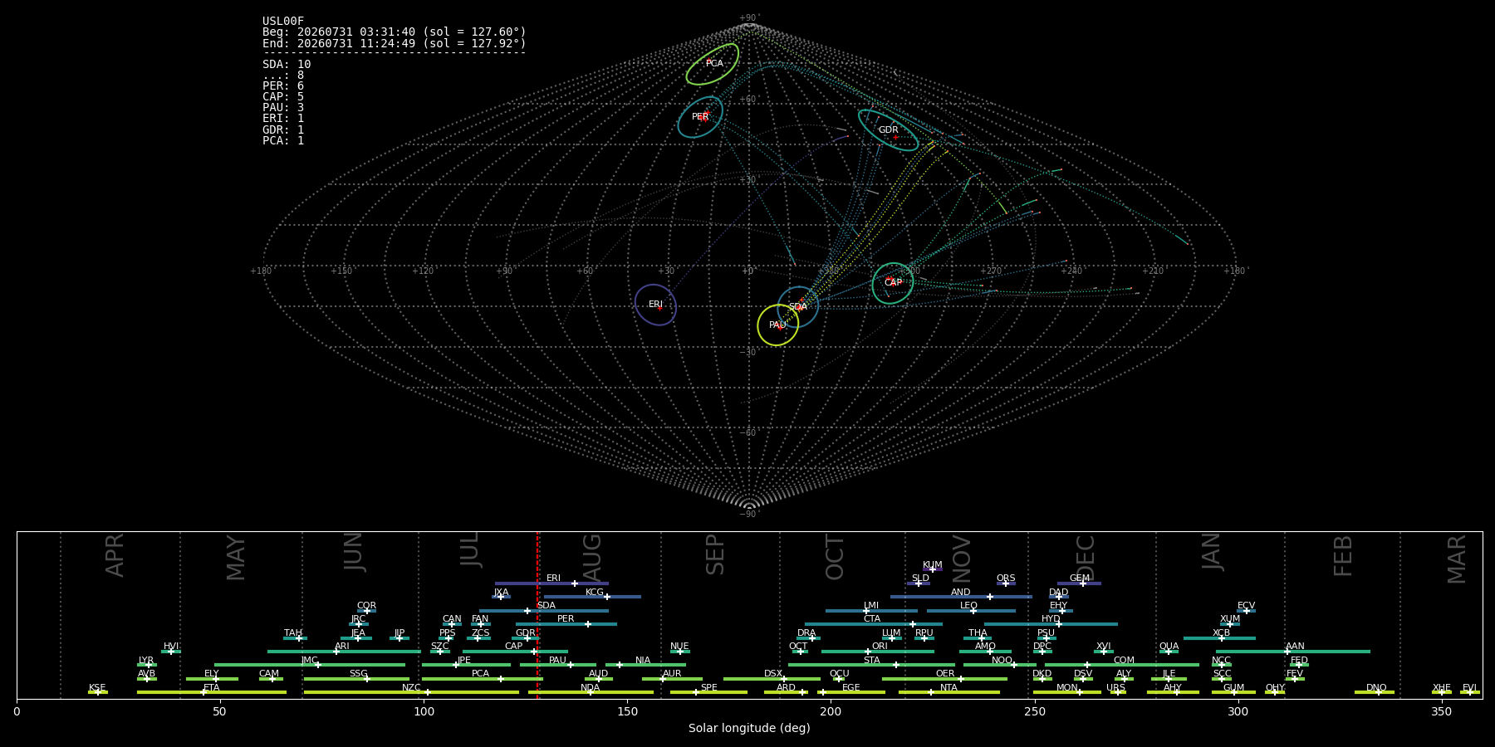The height and width of the screenshot is (747, 1495).
Task: Click the Beg: 20260731 03:31:40 start time line
Action: (x=395, y=32)
